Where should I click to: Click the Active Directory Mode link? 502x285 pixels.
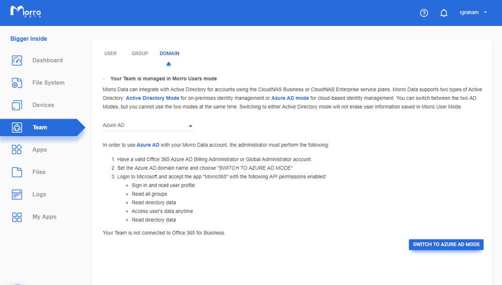pos(153,98)
